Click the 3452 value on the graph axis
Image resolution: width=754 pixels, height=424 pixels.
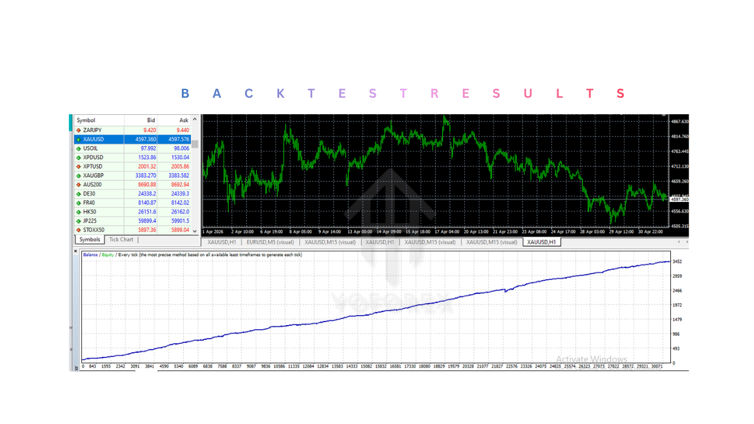click(677, 261)
